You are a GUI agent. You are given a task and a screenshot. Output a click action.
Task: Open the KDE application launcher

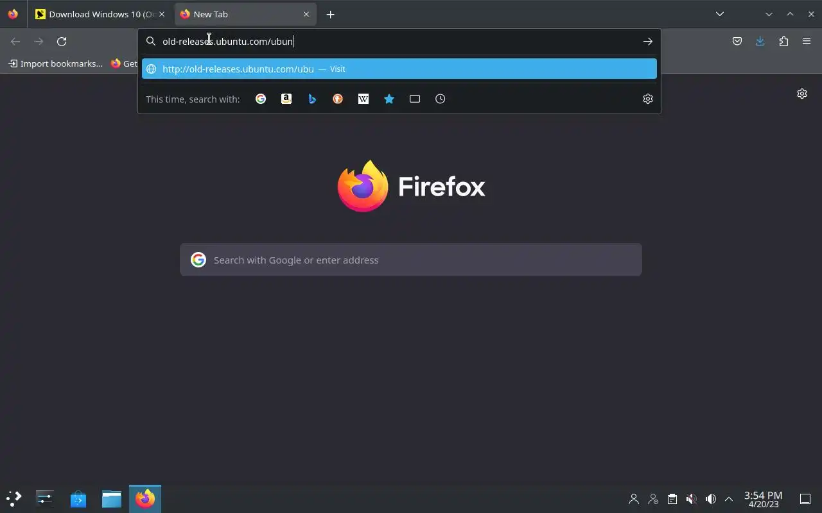click(x=14, y=498)
